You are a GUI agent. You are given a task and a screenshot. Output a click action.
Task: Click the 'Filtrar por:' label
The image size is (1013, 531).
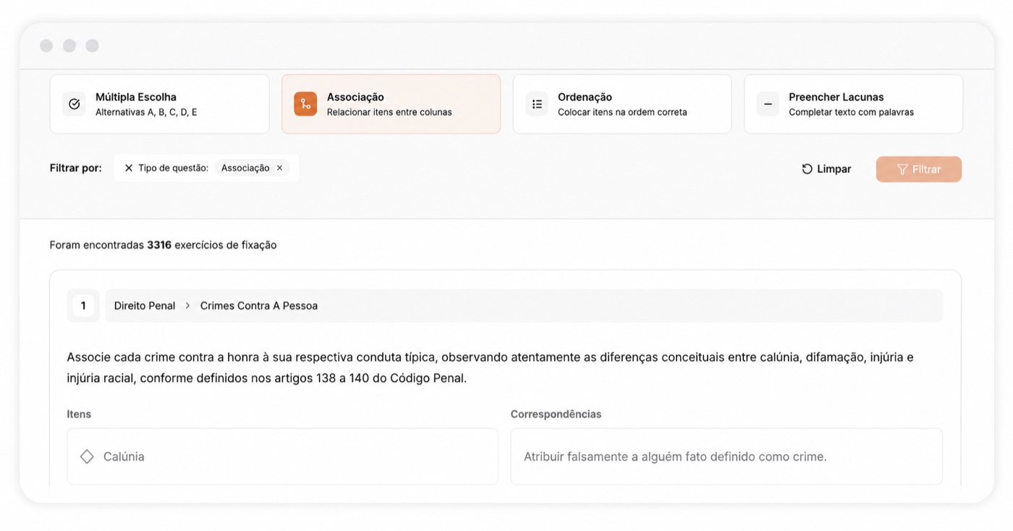click(x=76, y=168)
